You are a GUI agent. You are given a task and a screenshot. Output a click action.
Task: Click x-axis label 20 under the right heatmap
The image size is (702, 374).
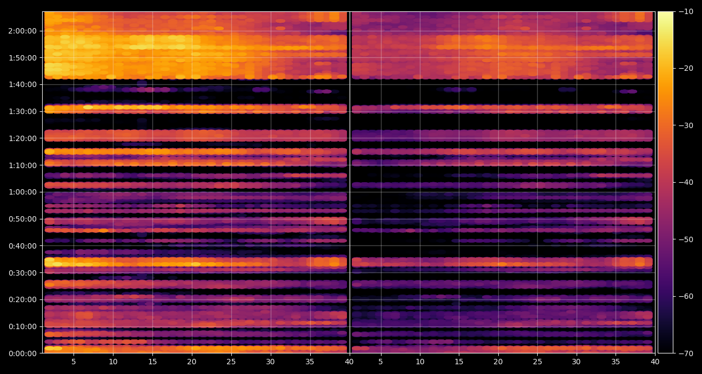pyautogui.click(x=498, y=362)
